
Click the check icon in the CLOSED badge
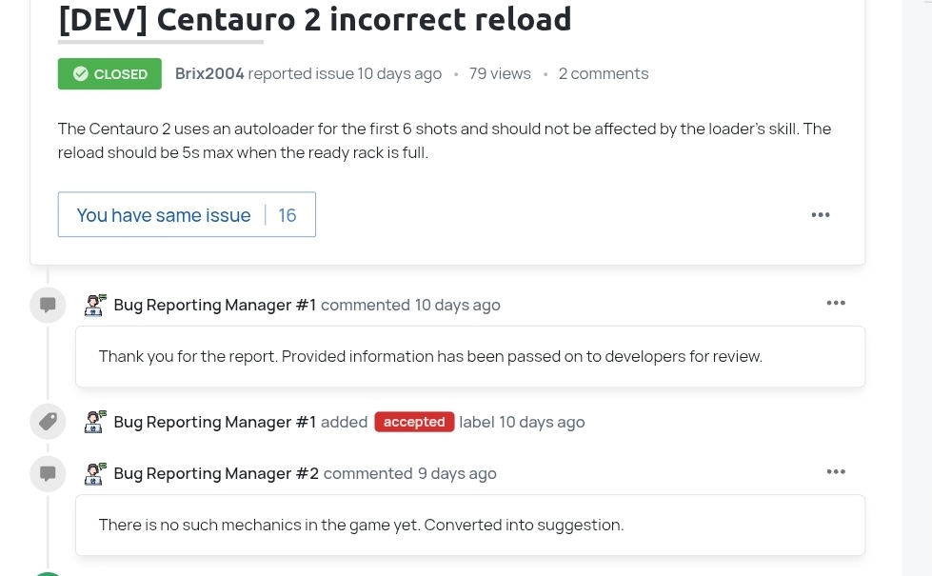(81, 74)
